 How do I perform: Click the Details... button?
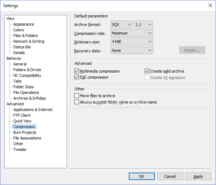click(x=192, y=50)
